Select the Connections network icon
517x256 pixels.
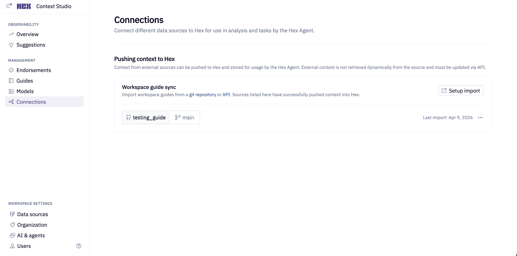point(11,102)
